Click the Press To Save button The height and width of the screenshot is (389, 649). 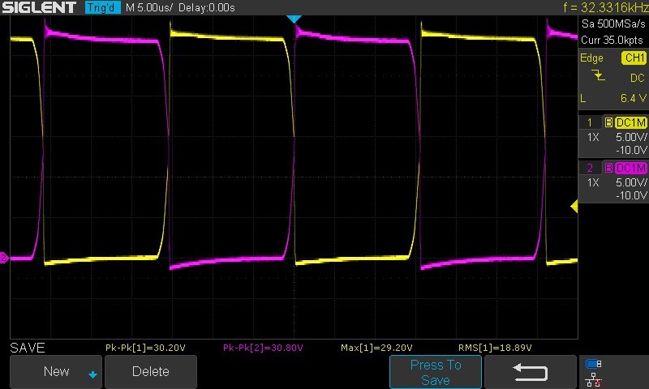tap(436, 372)
